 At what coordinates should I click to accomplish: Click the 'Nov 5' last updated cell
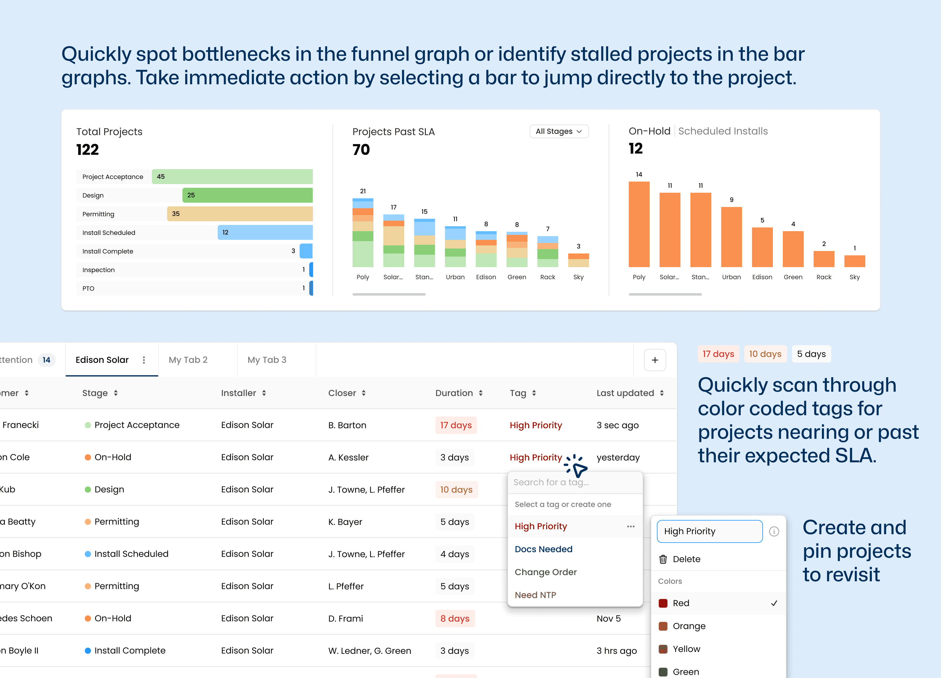pos(609,618)
